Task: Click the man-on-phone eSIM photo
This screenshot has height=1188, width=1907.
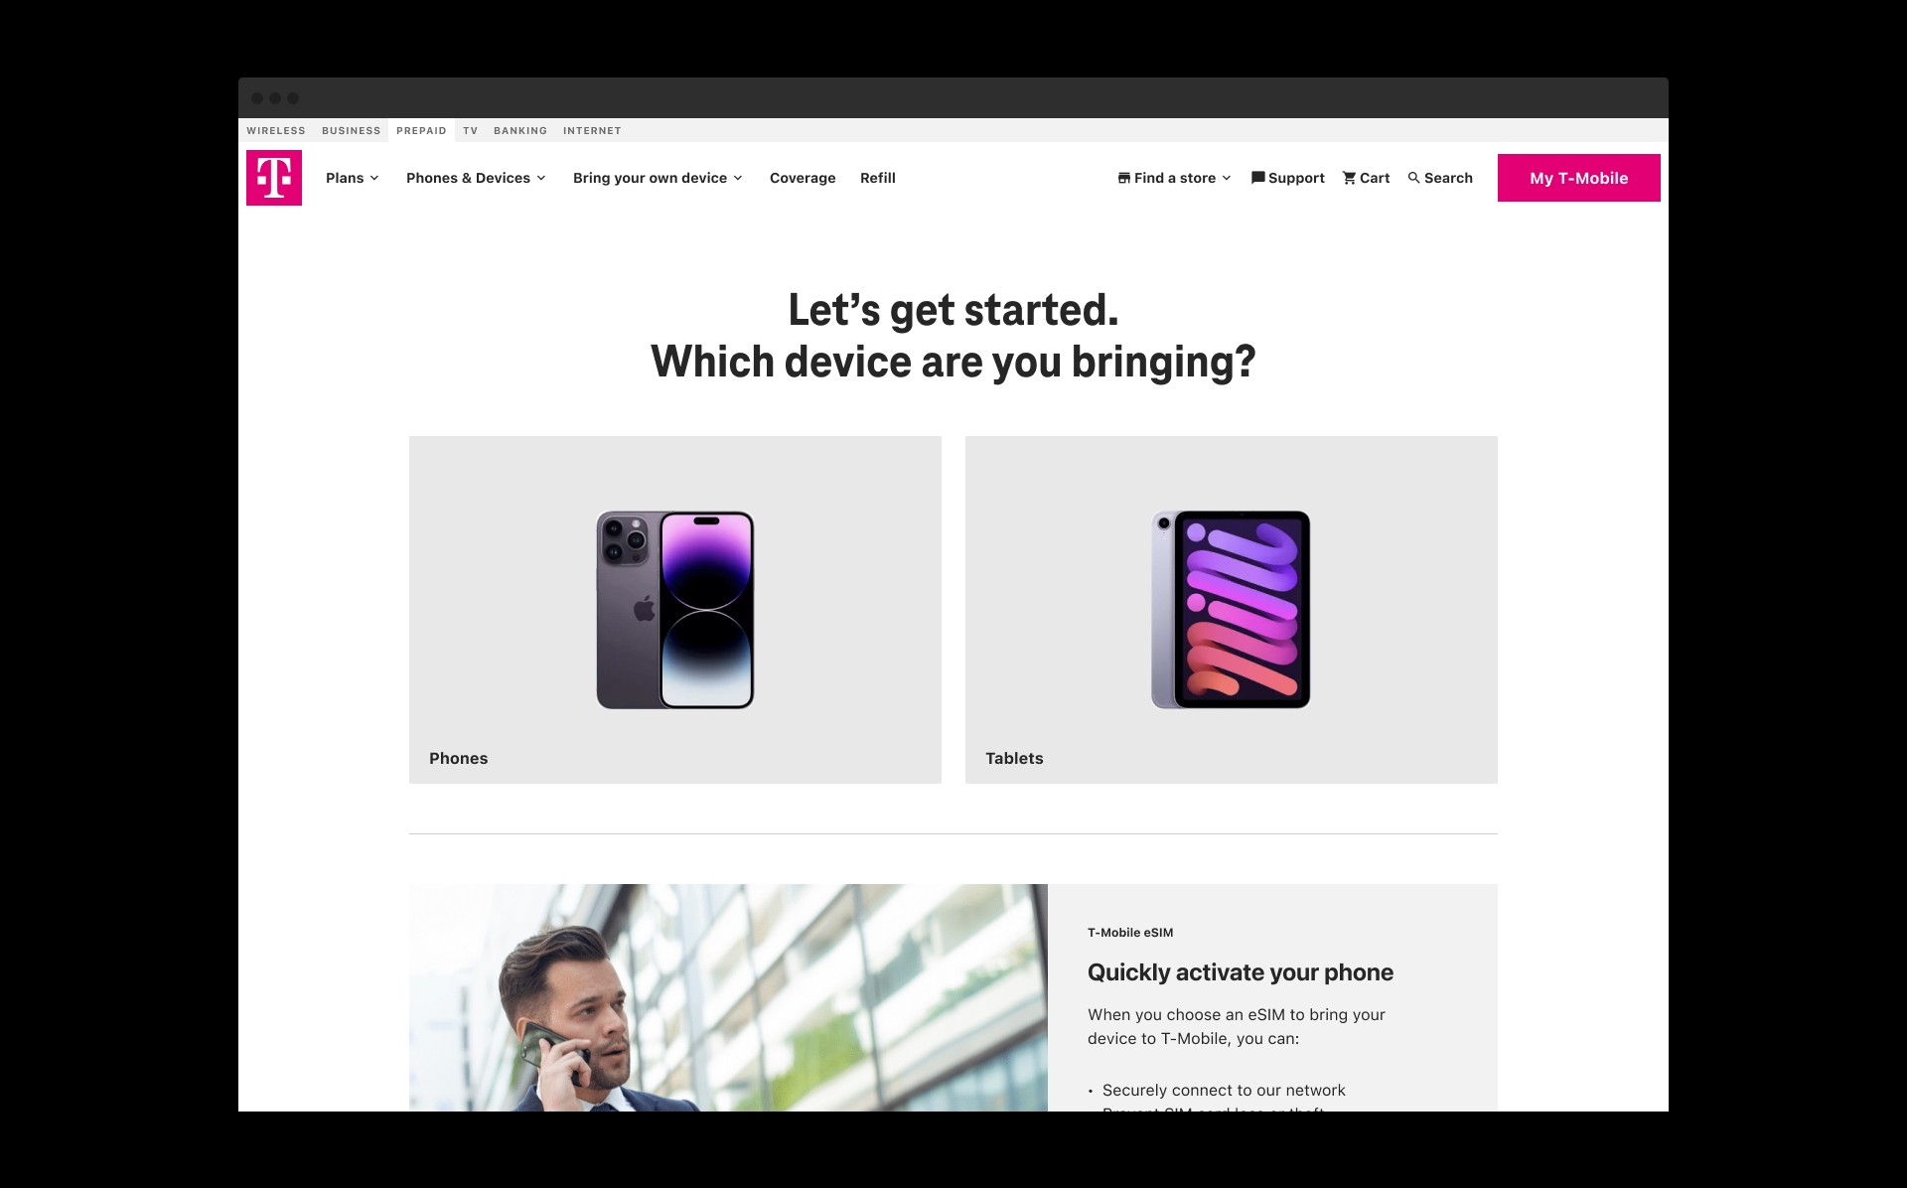Action: click(728, 997)
